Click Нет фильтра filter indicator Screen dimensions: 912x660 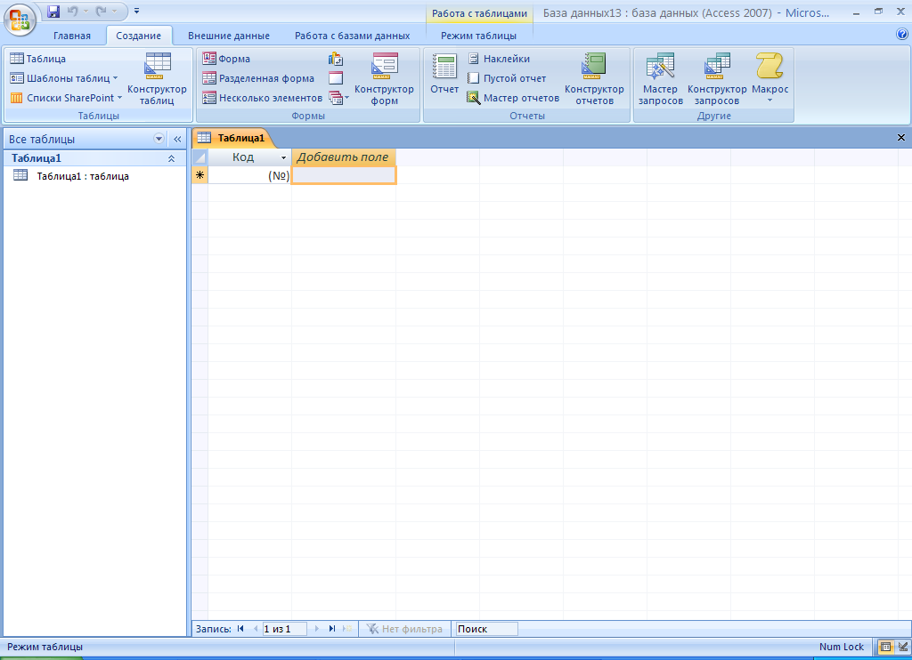click(405, 629)
